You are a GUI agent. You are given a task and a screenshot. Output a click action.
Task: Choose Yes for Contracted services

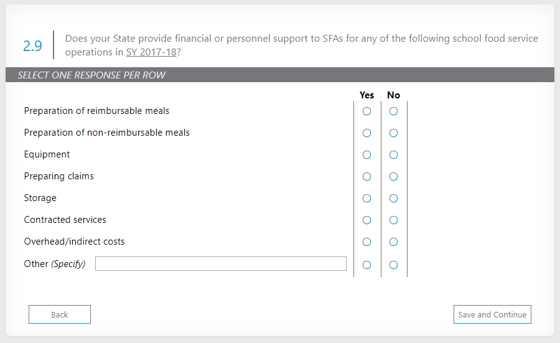click(x=366, y=220)
